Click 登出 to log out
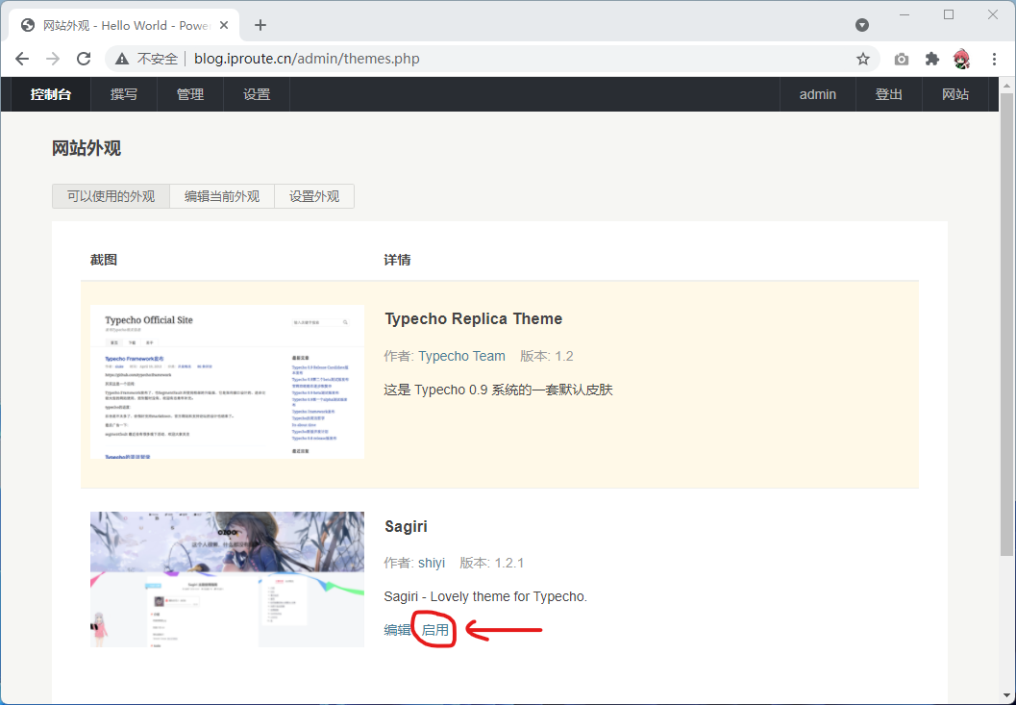Viewport: 1016px width, 705px height. pyautogui.click(x=889, y=94)
